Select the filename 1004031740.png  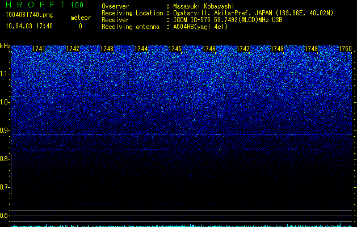[x=30, y=15]
